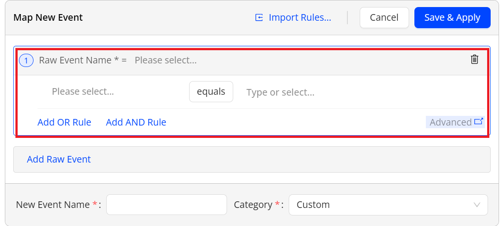Add an OR rule
503x226 pixels.
point(64,122)
